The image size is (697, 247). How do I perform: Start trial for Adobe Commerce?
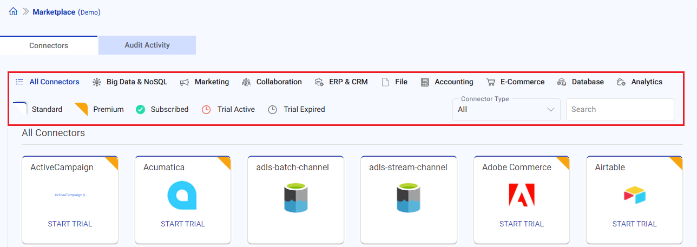pos(522,224)
